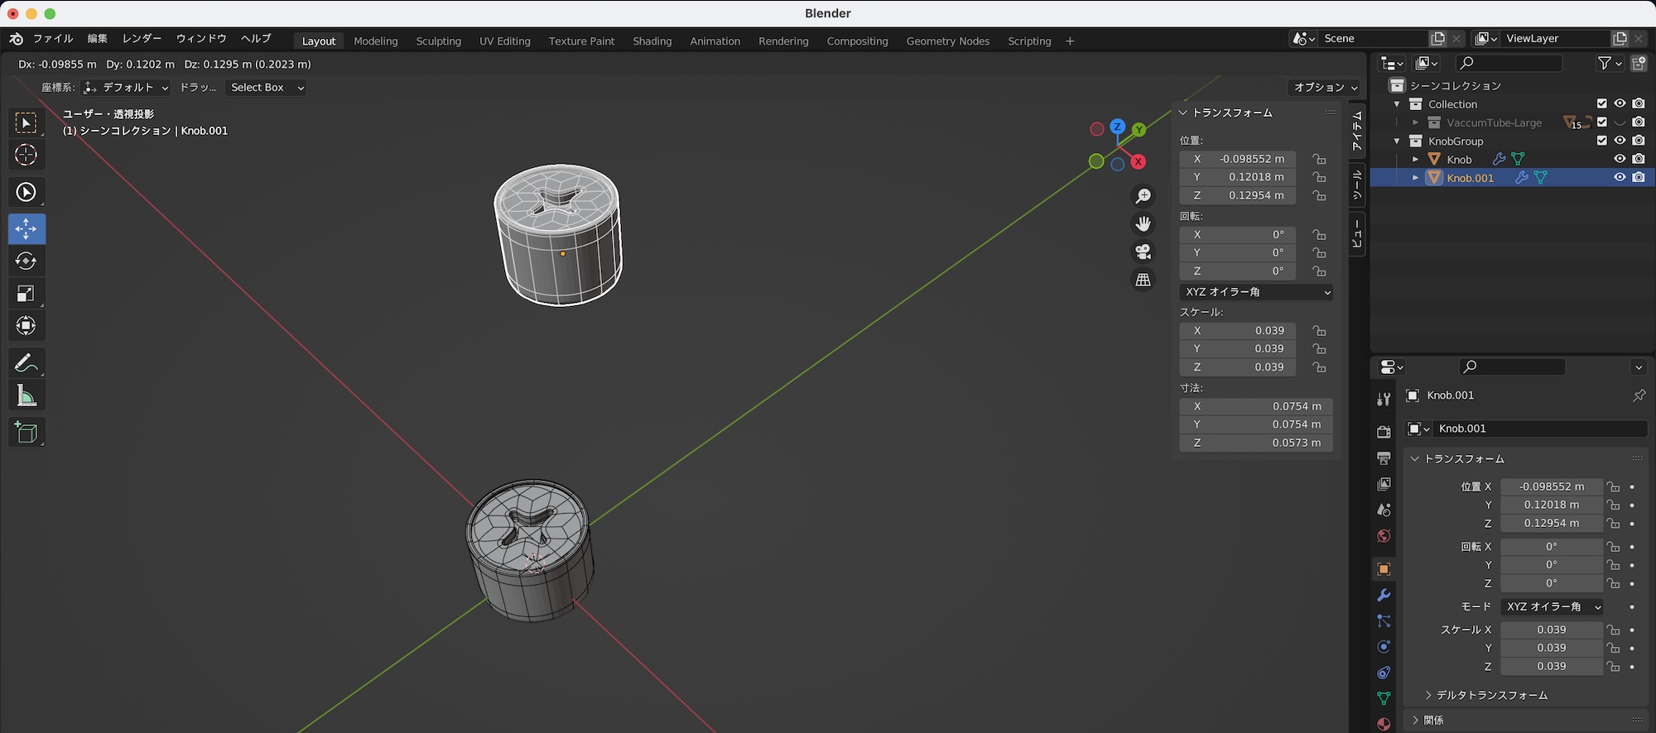Expand the デルタトランスフォーム panel
The height and width of the screenshot is (733, 1656).
(x=1490, y=695)
